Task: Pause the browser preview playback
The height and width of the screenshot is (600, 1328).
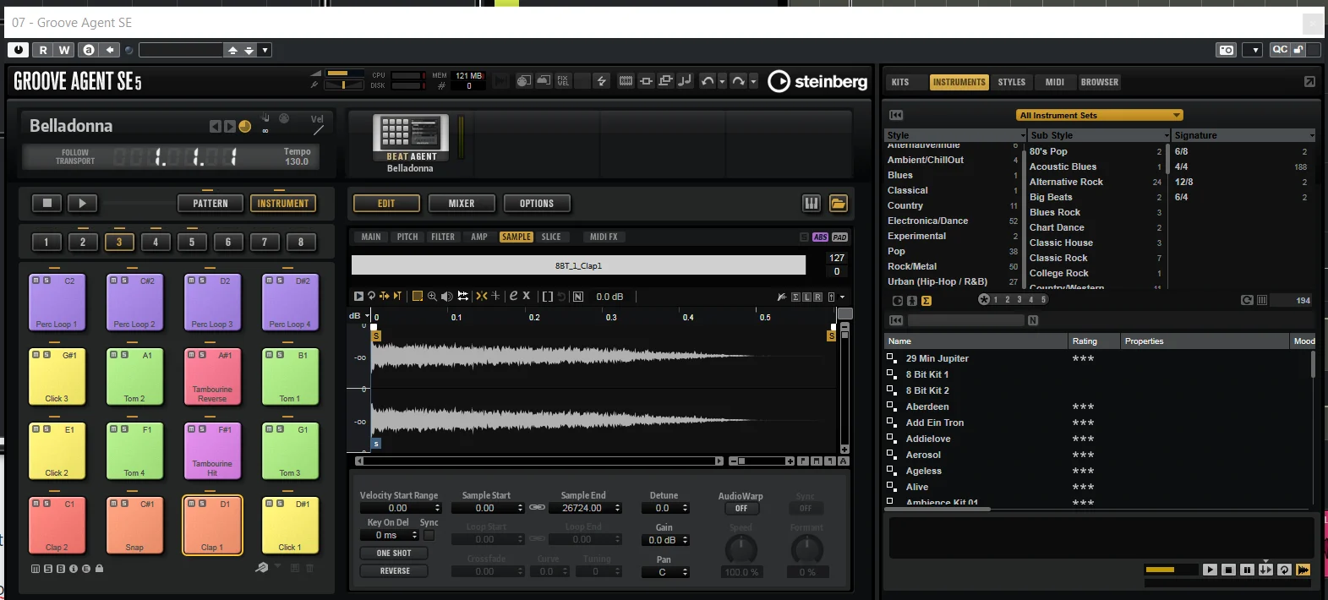Action: click(x=1247, y=570)
